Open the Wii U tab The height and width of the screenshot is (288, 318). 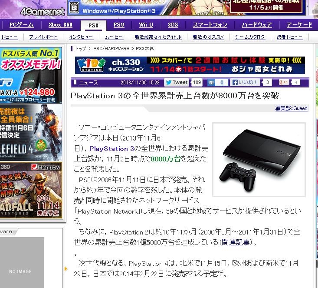coord(146,25)
